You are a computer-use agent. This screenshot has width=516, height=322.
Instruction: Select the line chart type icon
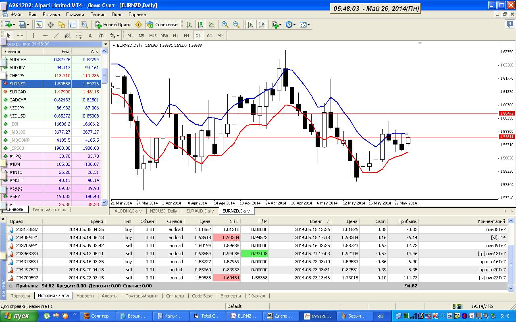click(212, 25)
